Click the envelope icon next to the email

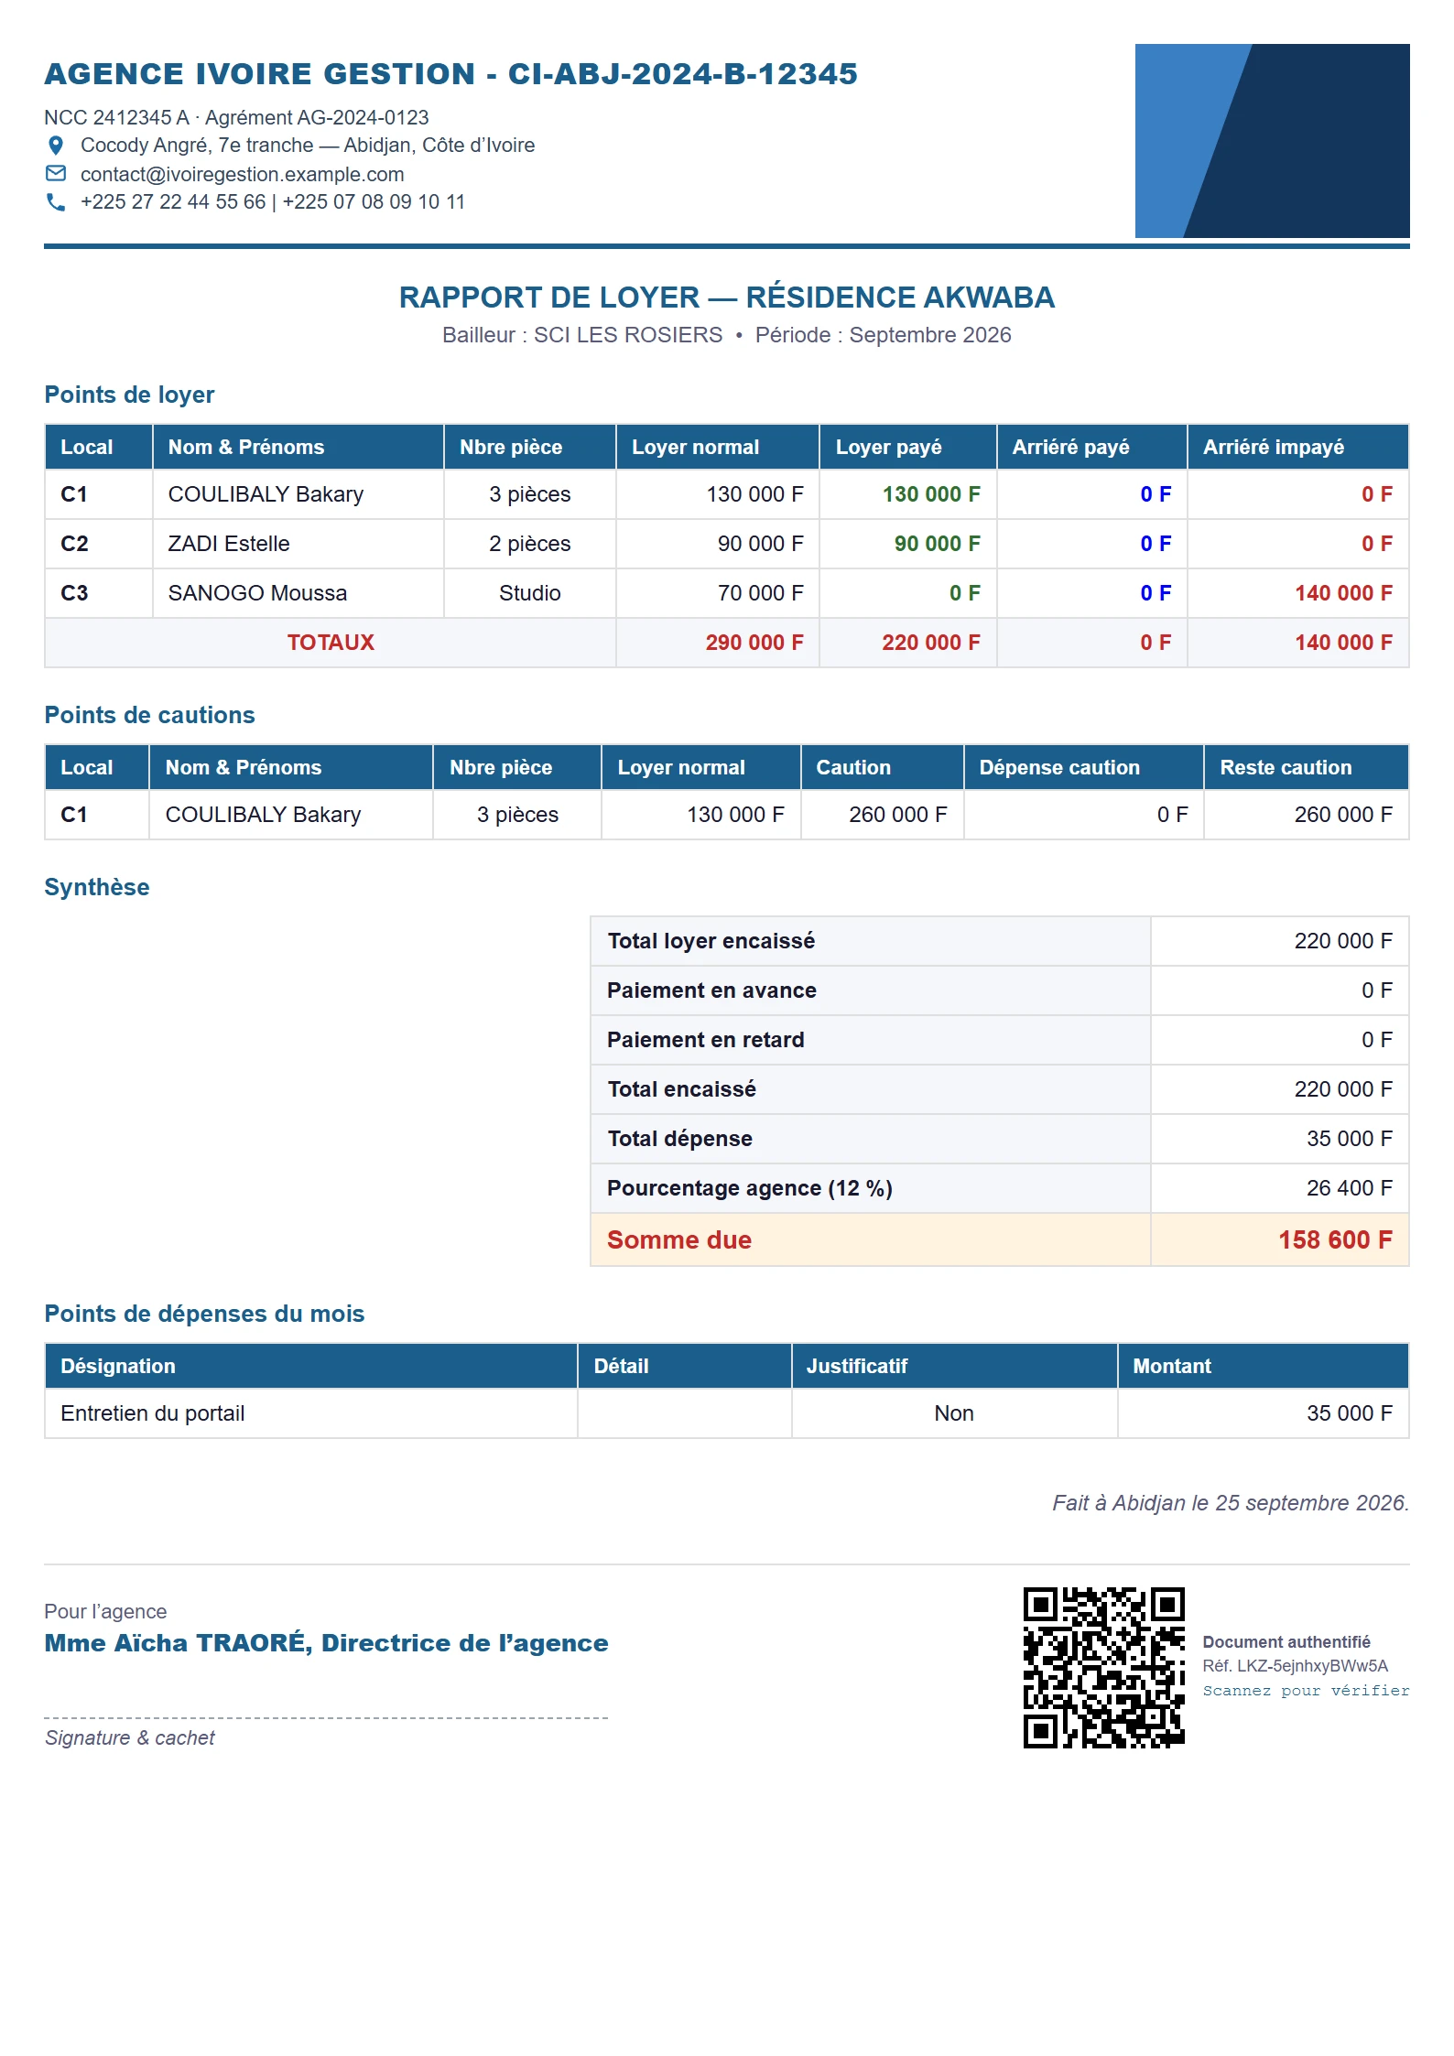click(x=56, y=174)
